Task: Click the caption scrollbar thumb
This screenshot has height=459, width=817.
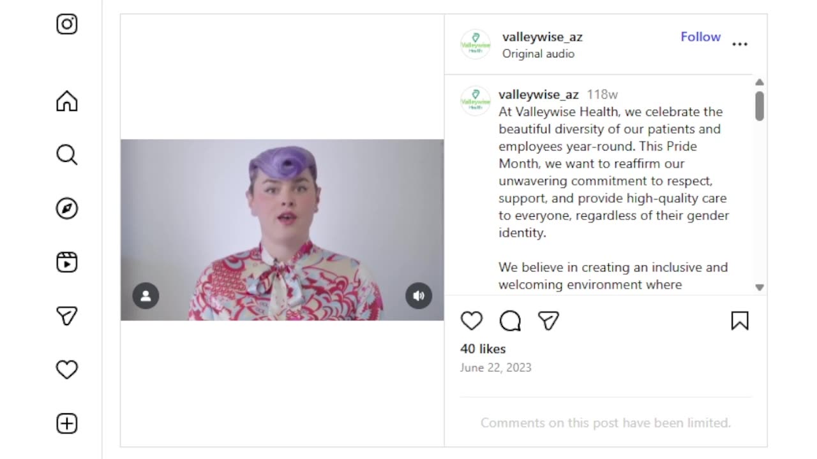Action: click(760, 106)
